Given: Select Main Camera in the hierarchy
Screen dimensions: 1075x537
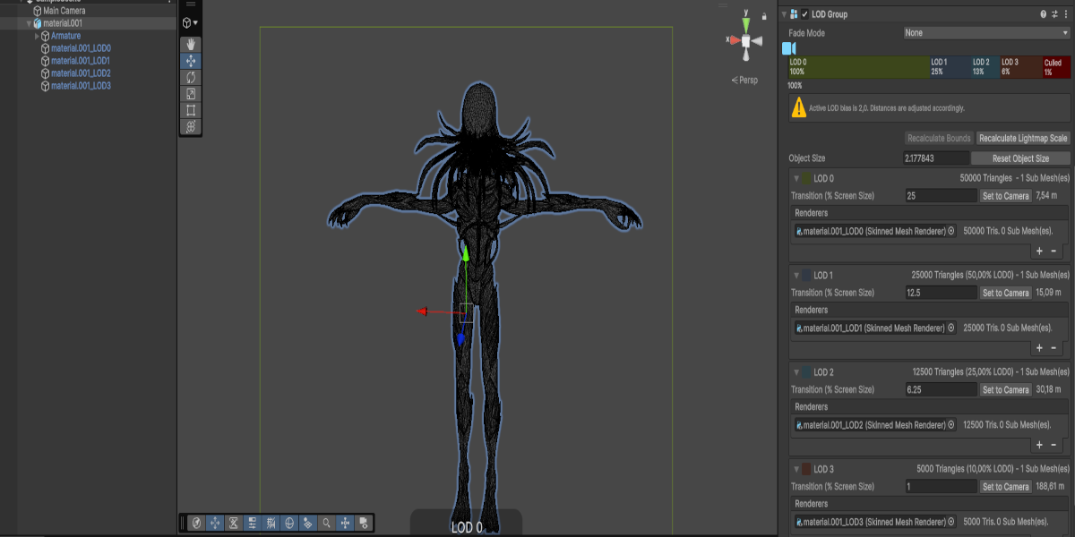Looking at the screenshot, I should (x=64, y=11).
